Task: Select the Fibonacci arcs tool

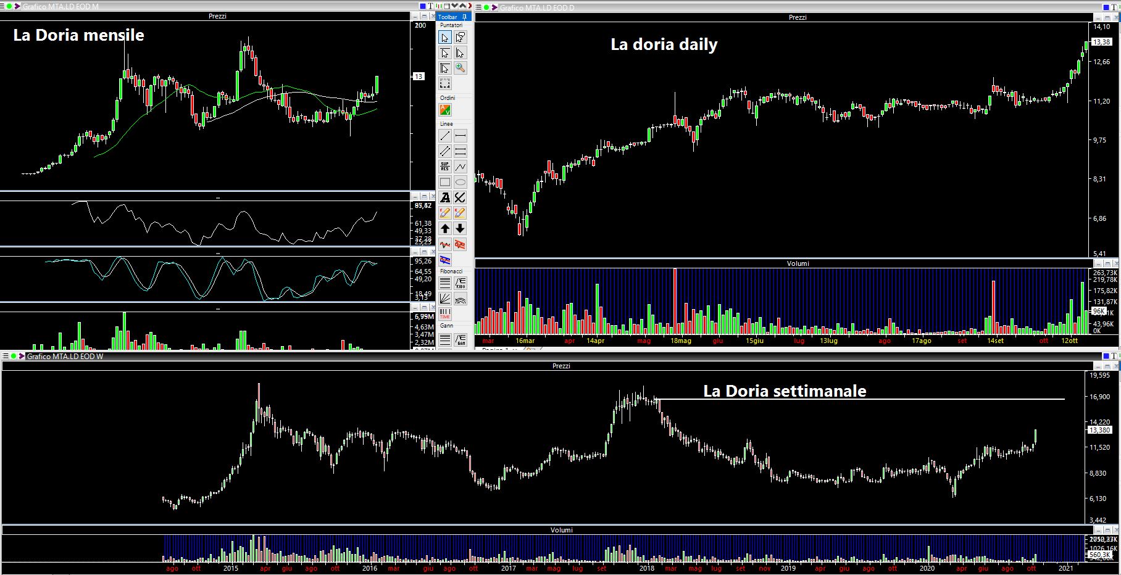Action: pyautogui.click(x=460, y=299)
